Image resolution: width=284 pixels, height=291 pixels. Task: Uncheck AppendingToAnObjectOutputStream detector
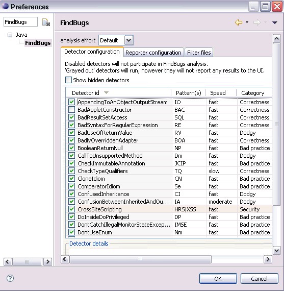71,102
